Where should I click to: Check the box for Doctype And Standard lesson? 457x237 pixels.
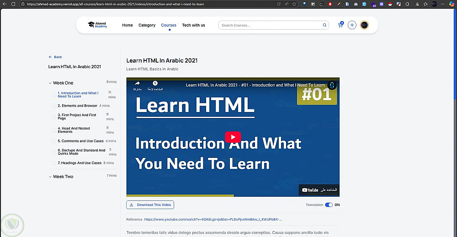tap(54, 152)
